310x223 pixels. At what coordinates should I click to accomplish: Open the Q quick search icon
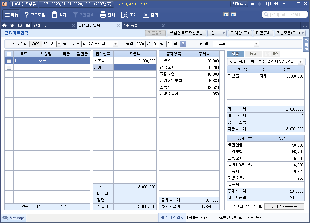click(20, 25)
